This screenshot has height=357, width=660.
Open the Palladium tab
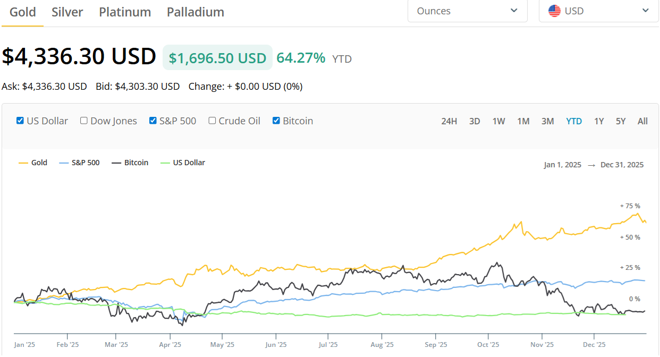click(x=196, y=12)
